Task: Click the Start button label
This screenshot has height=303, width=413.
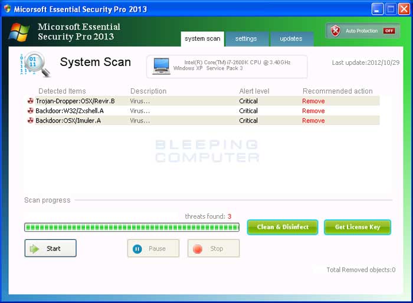Action: coord(54,249)
